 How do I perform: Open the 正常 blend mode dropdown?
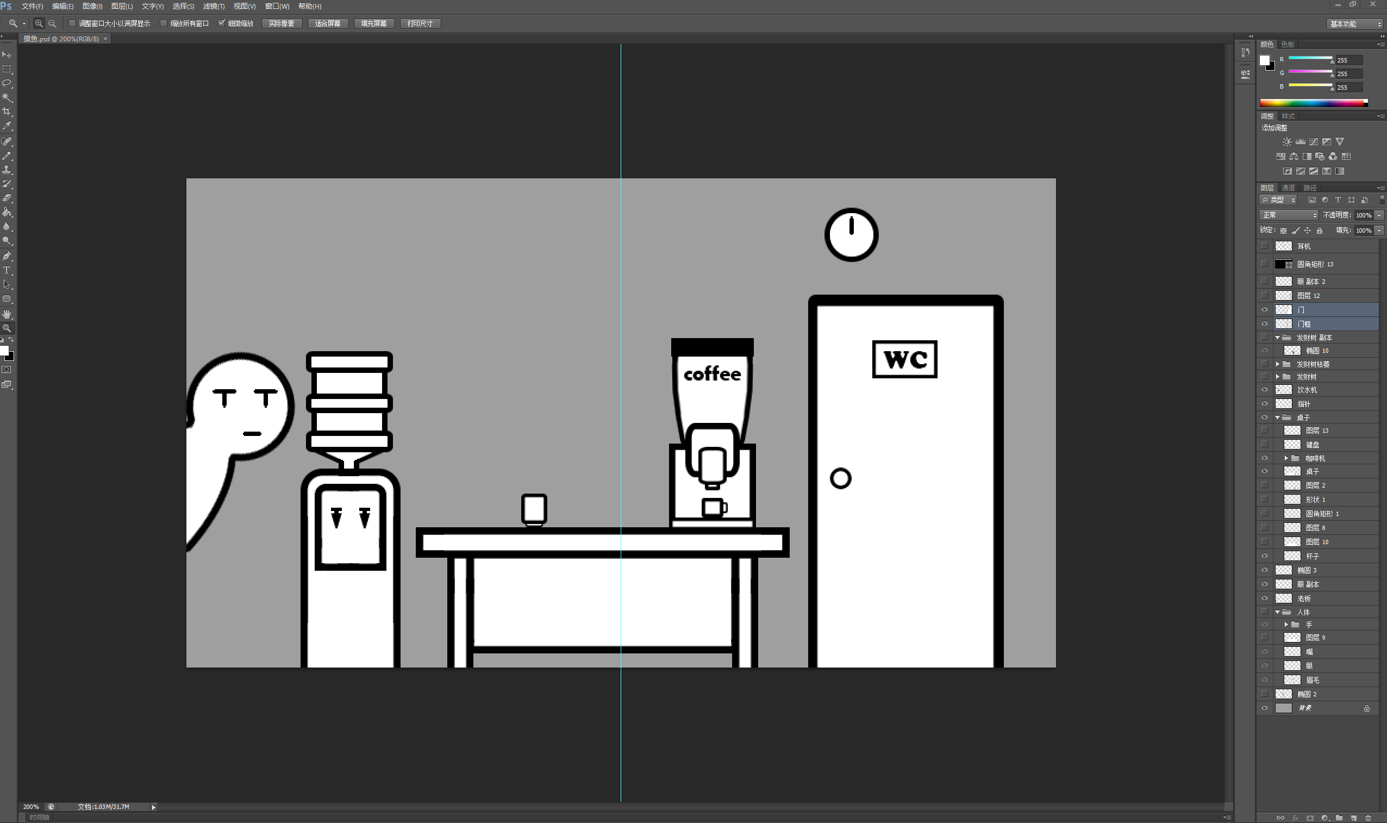(1288, 215)
